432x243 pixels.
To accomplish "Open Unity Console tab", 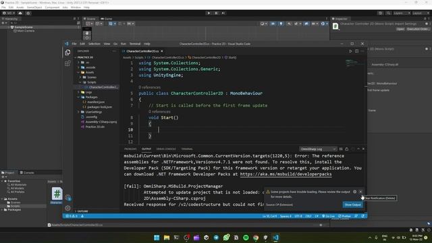I will 27,173.
